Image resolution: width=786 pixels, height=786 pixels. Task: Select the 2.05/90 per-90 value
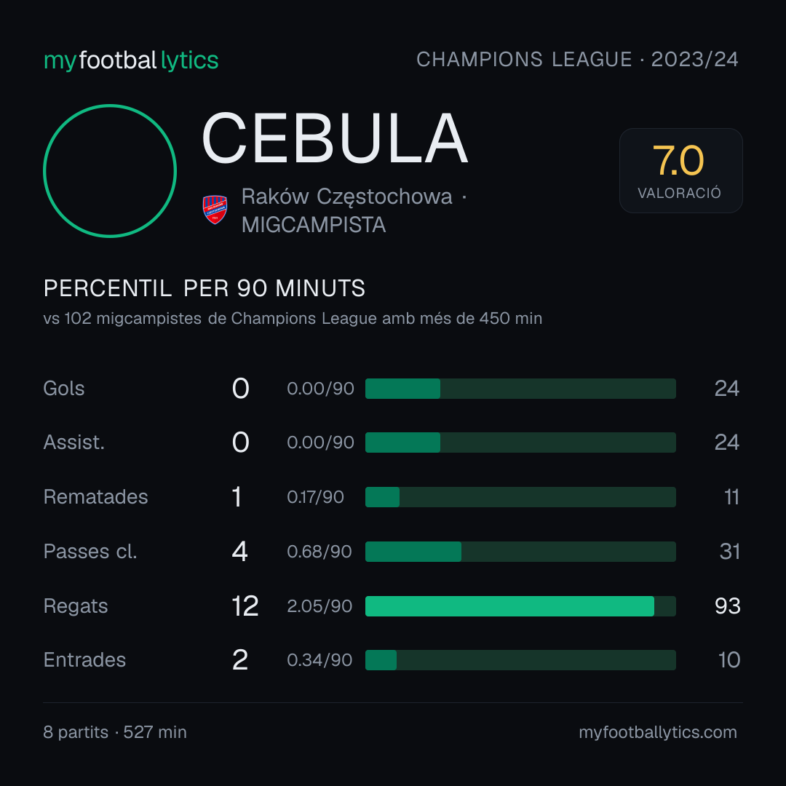[x=319, y=606]
